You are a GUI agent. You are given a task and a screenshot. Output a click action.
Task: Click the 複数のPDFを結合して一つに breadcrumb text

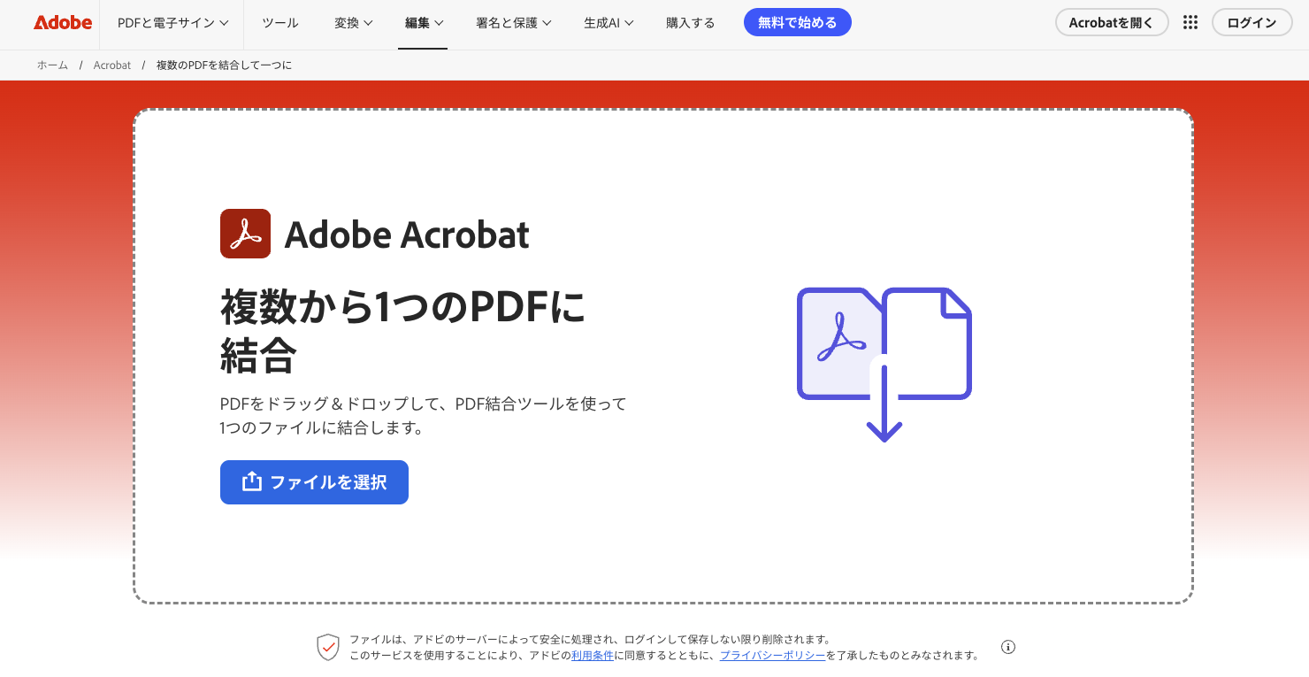pos(224,65)
